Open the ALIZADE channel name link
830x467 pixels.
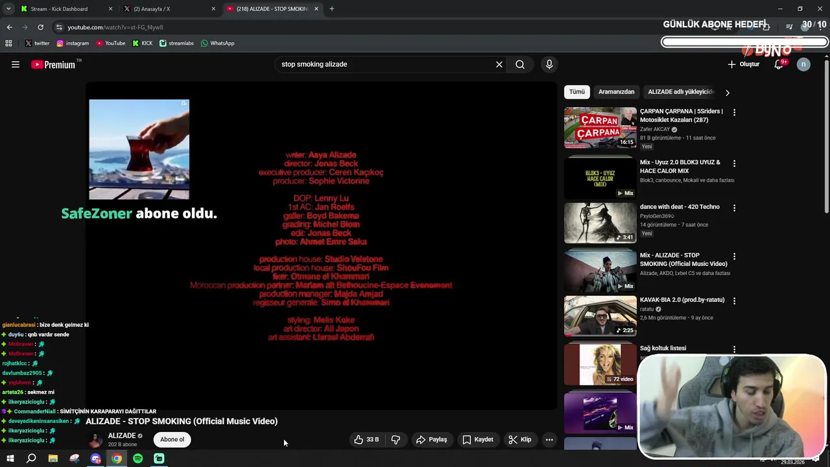point(122,436)
